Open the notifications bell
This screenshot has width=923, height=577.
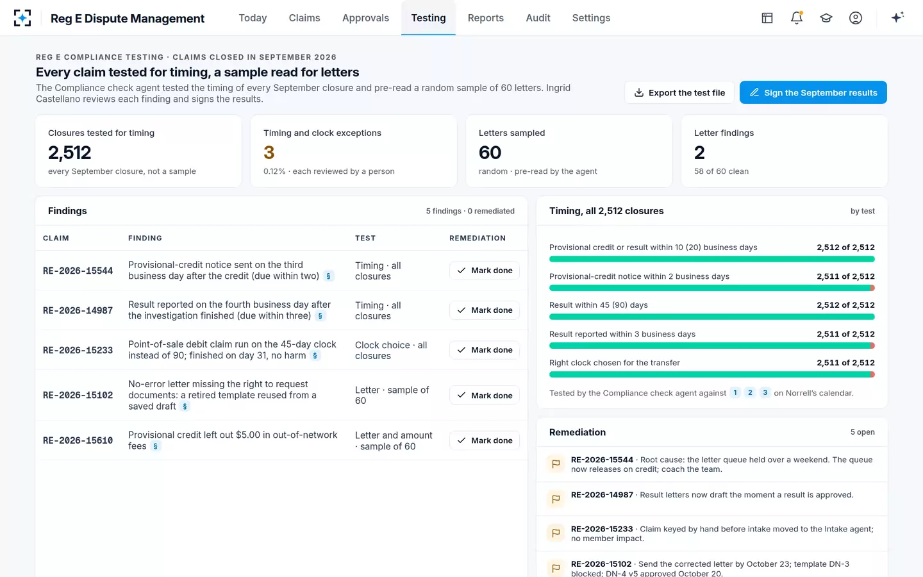797,18
